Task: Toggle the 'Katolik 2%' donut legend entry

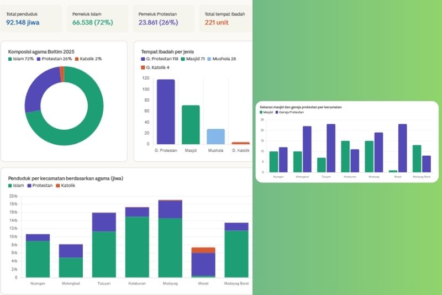Action: tap(90, 59)
